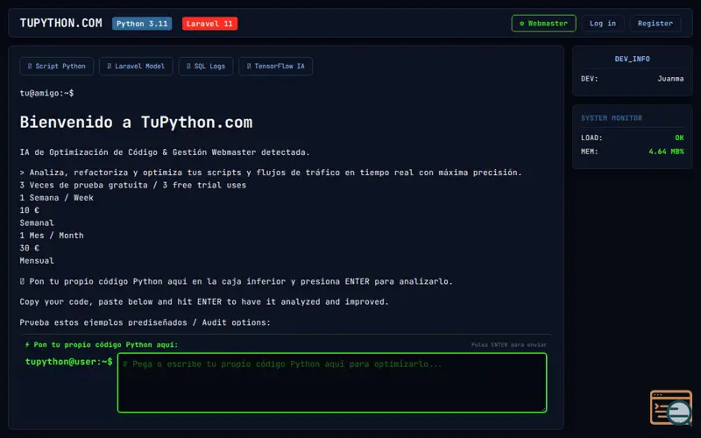Click the tu@amigo:~$ prompt text
This screenshot has width=701, height=438.
(x=46, y=93)
